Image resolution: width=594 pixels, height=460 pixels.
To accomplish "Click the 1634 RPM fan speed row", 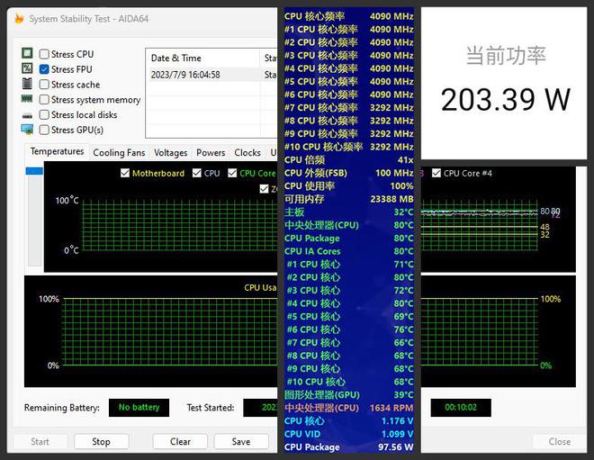I will click(348, 408).
